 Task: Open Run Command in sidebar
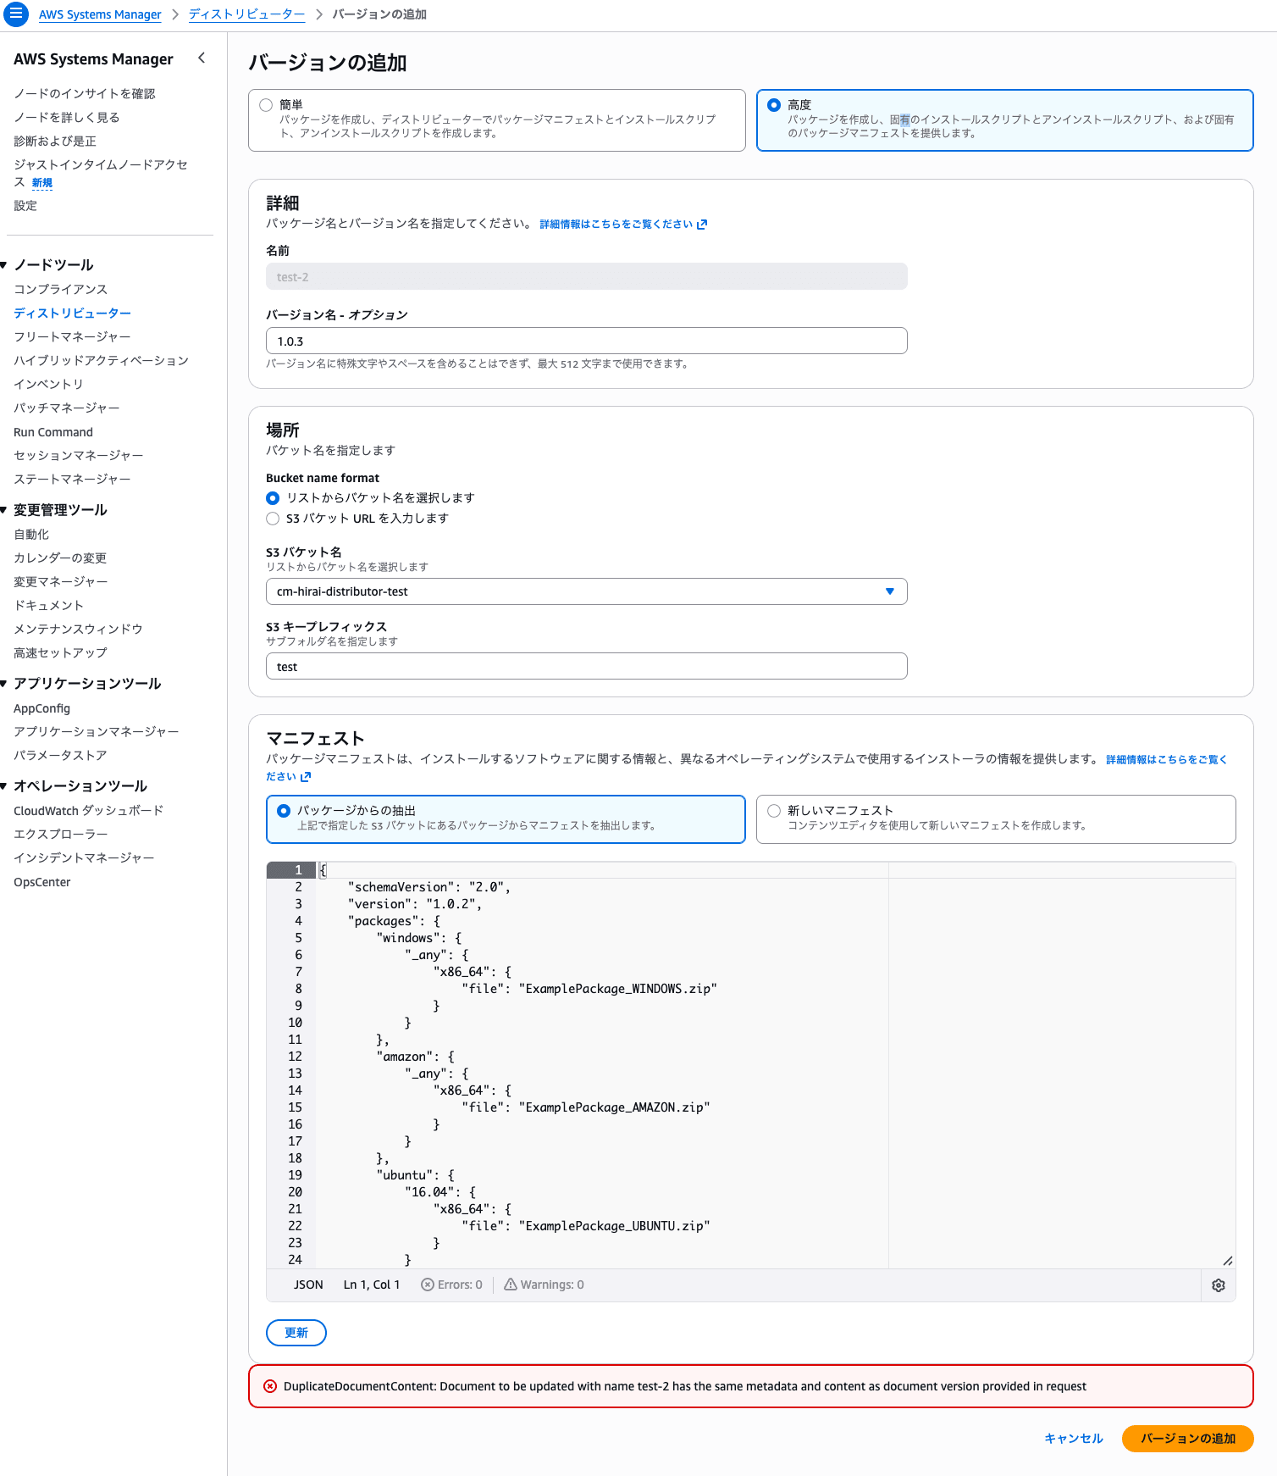click(53, 432)
